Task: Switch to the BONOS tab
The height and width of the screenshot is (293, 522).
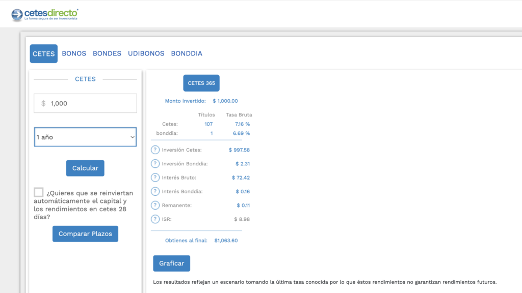Action: pos(74,53)
